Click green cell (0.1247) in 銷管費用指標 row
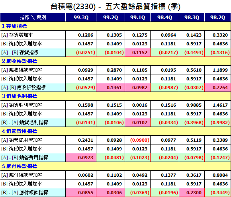Image resolution: width=231 pixels, height=197 pixels. (217, 158)
